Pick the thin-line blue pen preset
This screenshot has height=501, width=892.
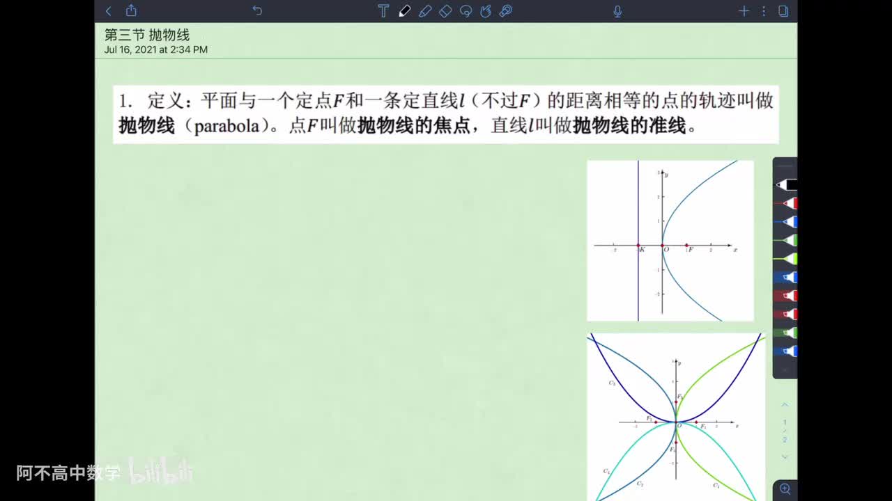click(786, 222)
